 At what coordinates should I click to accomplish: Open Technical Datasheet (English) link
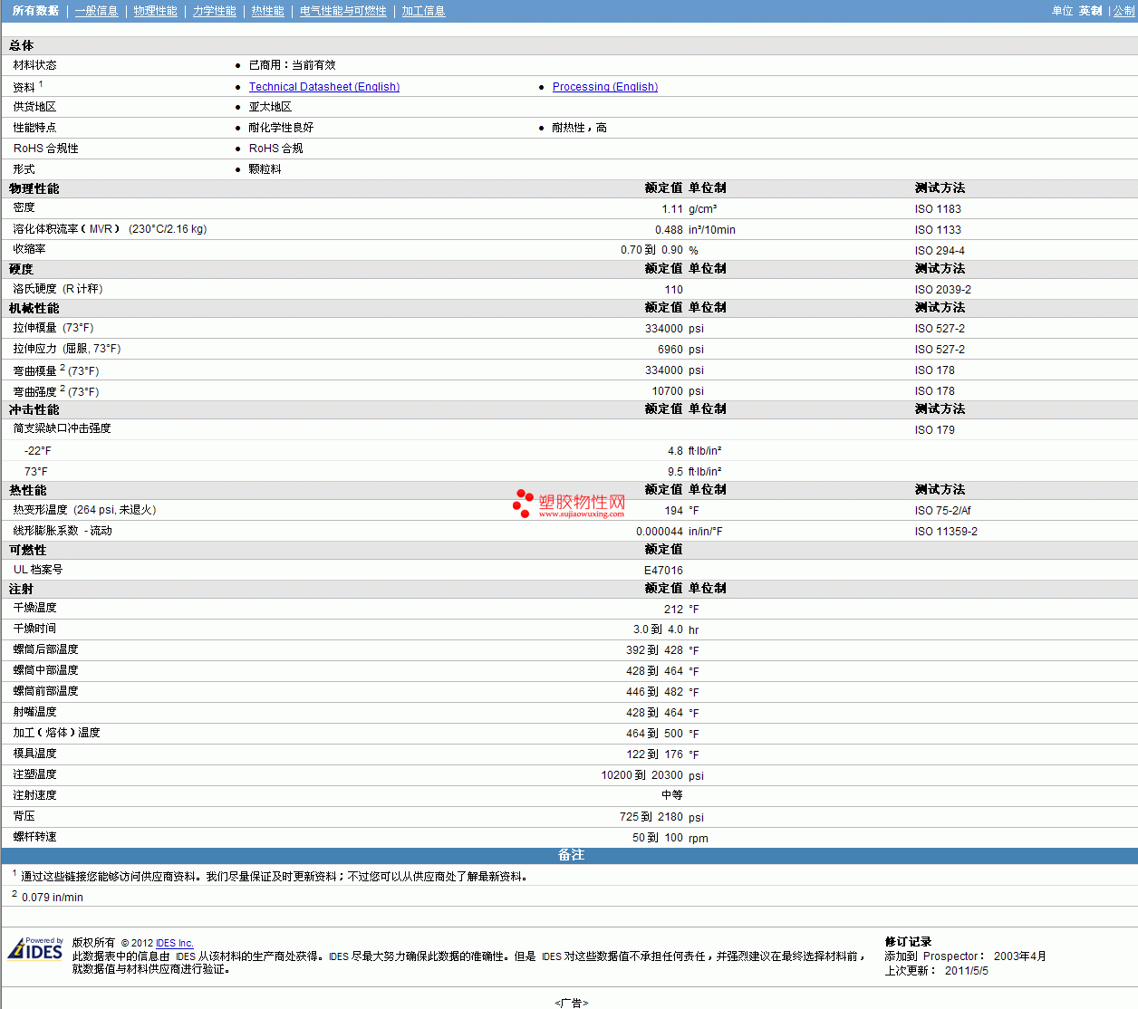324,87
